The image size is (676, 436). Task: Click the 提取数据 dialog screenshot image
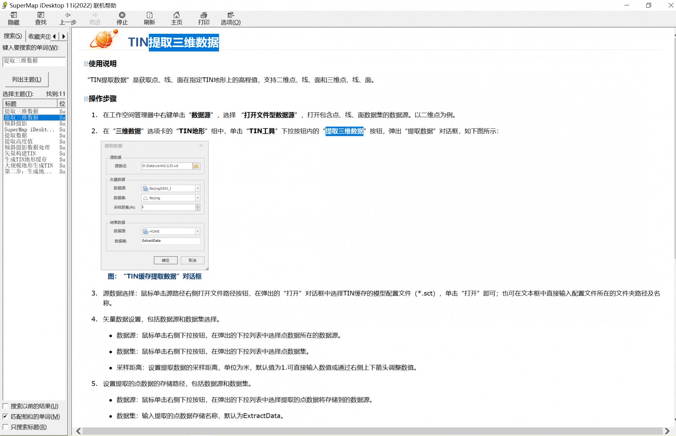(155, 206)
